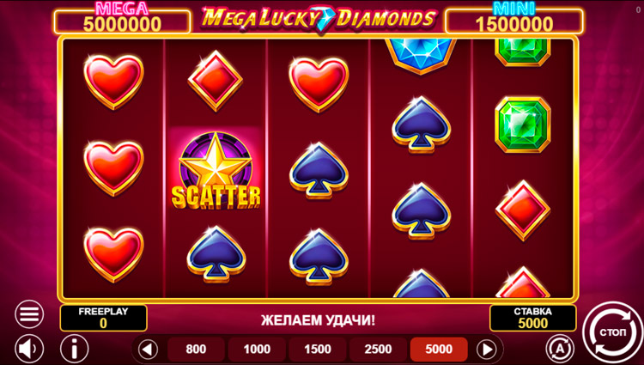Choose the 2500 bet value
The image size is (644, 365).
pos(379,350)
